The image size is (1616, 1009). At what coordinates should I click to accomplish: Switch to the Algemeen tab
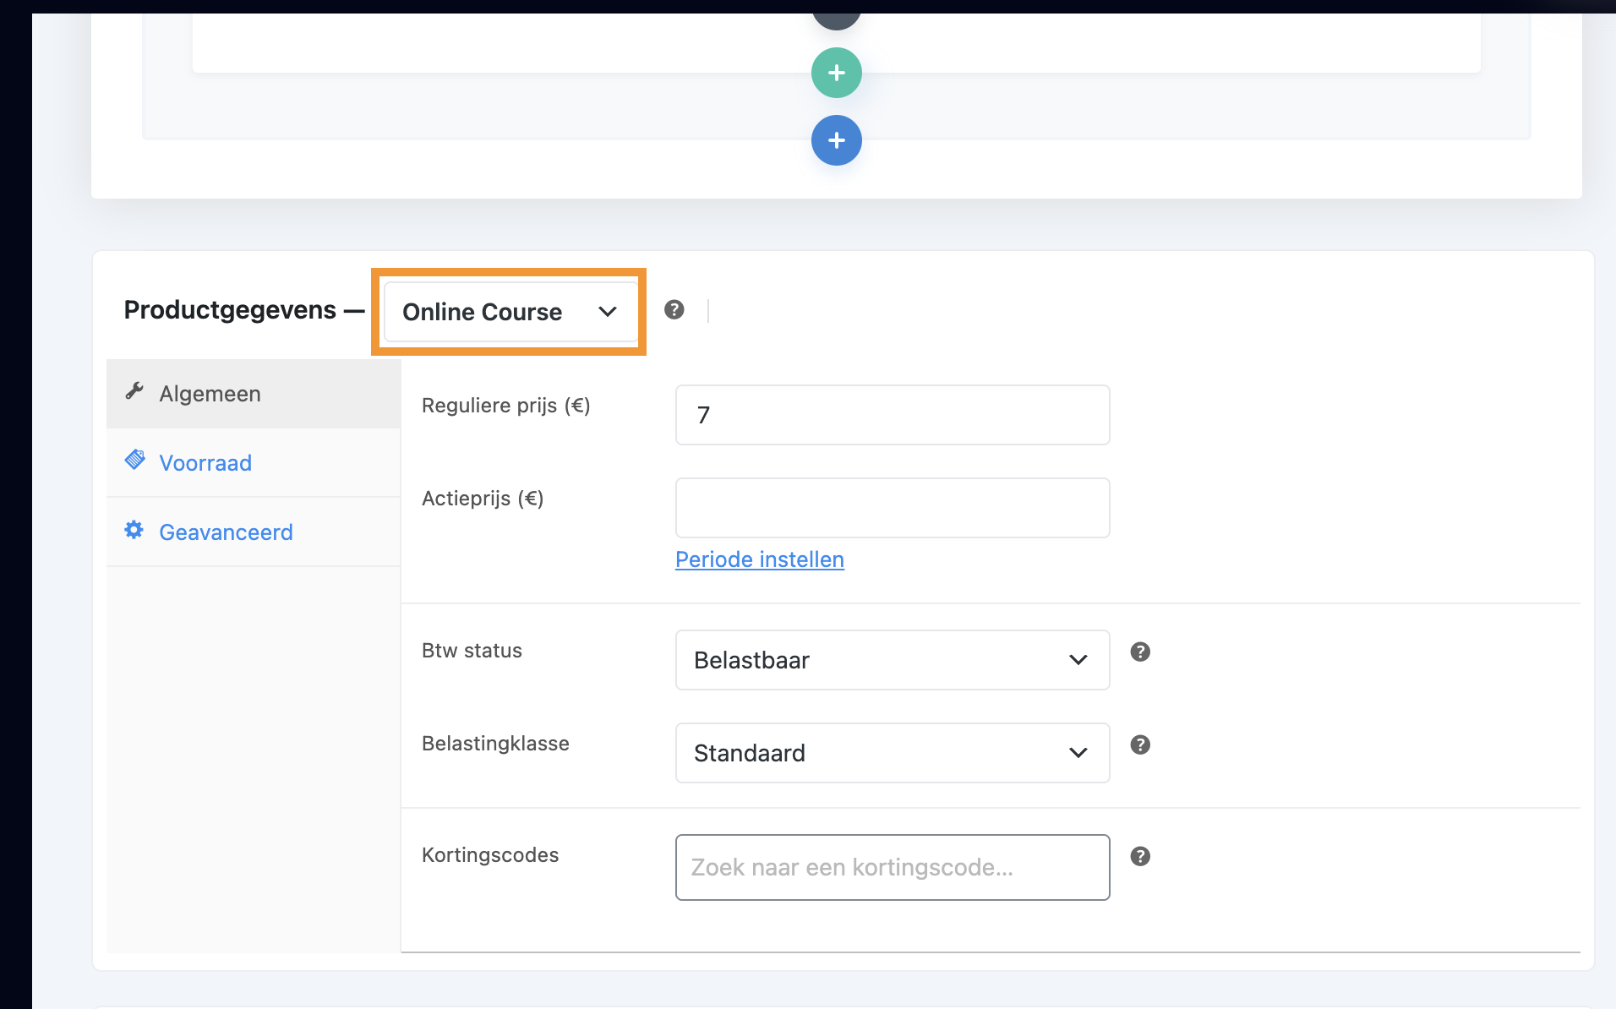tap(210, 394)
